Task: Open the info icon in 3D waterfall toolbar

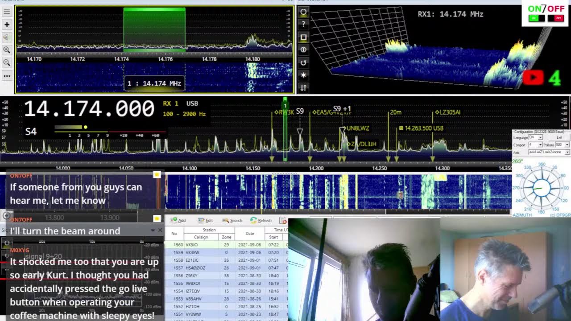Action: 303,50
